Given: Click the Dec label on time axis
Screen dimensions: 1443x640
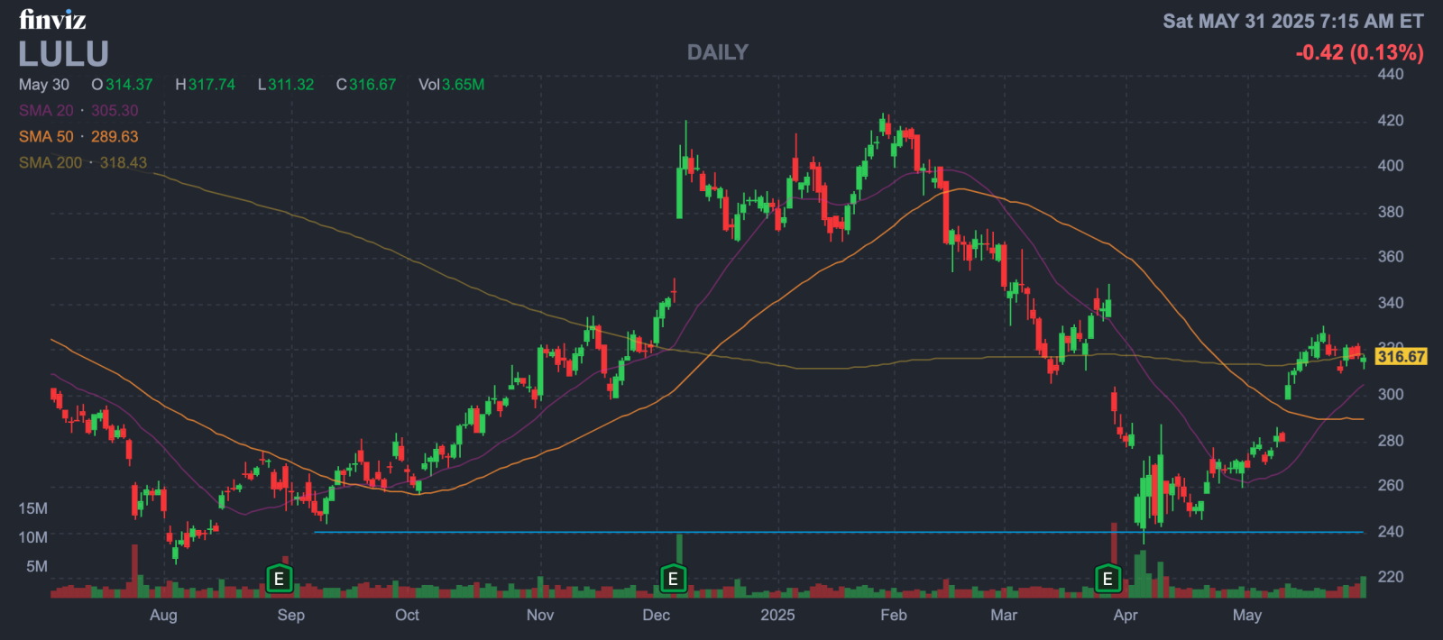Looking at the screenshot, I should pyautogui.click(x=656, y=615).
